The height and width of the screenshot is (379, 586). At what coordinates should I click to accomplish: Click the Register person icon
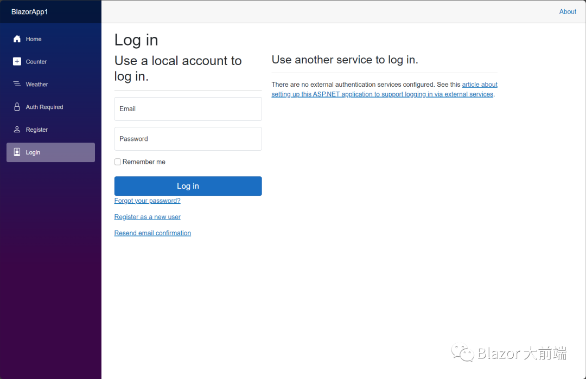[x=17, y=130]
